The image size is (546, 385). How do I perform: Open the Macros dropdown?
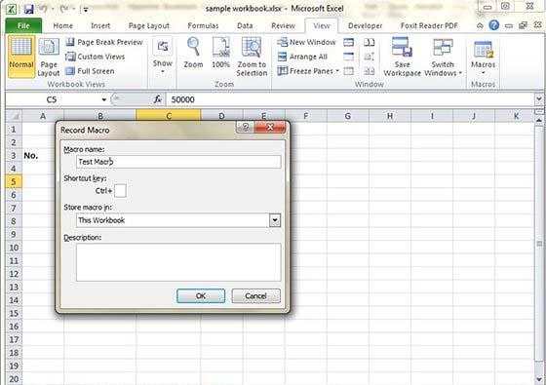pos(483,57)
